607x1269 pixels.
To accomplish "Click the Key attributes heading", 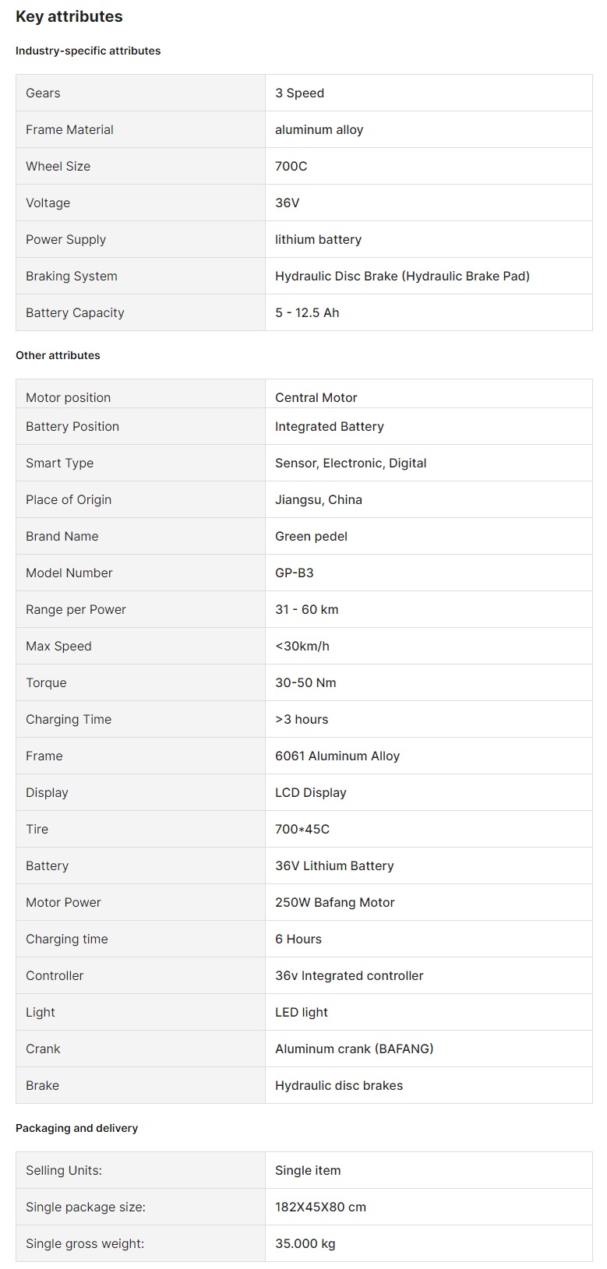I will pyautogui.click(x=69, y=16).
